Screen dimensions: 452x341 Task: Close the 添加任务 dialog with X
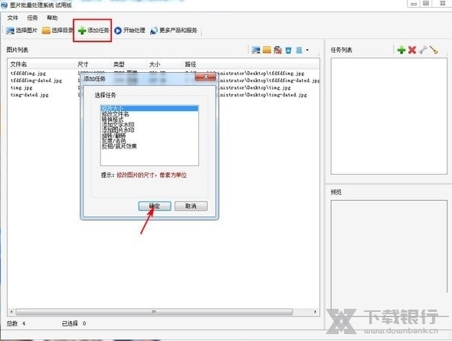pos(205,77)
